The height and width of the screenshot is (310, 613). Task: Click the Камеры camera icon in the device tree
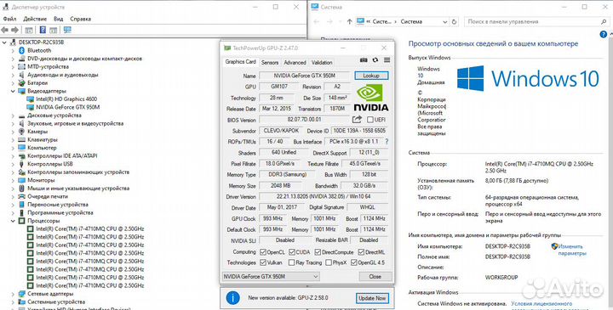click(x=22, y=132)
